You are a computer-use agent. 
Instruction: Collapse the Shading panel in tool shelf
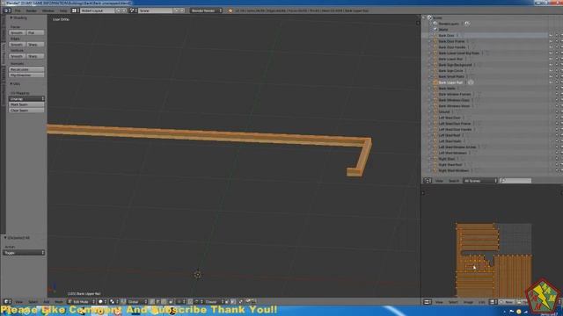pyautogui.click(x=11, y=18)
